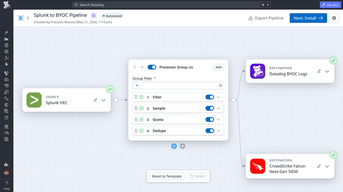This screenshot has width=343, height=192.
Task: Focus the Search Datadog box
Action: [x=171, y=5]
